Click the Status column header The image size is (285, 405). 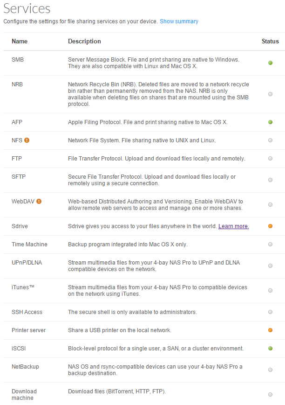tap(270, 42)
